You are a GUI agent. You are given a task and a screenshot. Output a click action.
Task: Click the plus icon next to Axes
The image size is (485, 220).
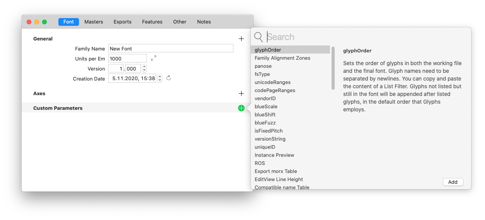tap(241, 94)
